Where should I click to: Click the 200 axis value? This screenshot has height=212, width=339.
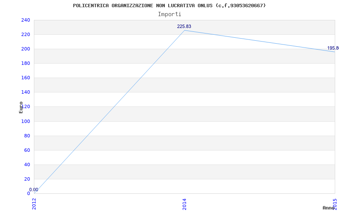pyautogui.click(x=25, y=49)
